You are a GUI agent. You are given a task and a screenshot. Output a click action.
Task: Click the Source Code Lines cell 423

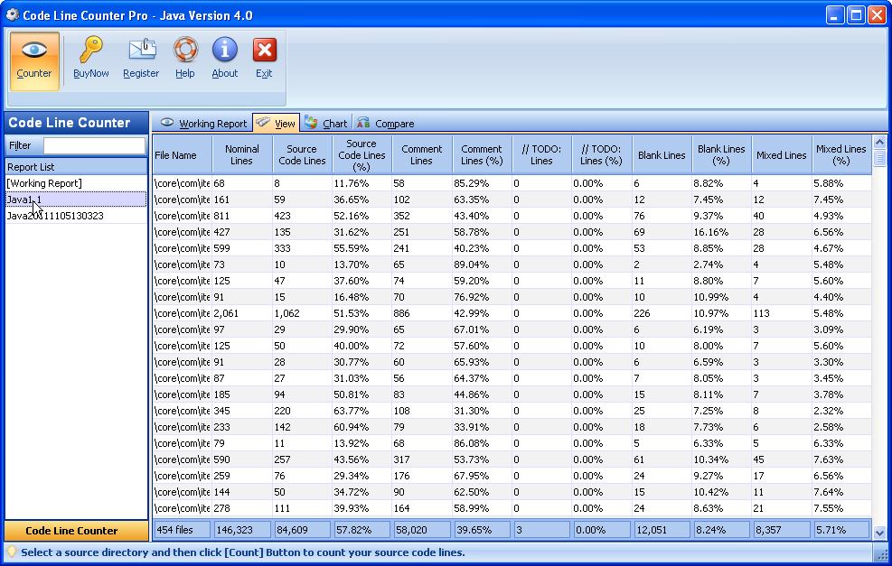pyautogui.click(x=302, y=216)
